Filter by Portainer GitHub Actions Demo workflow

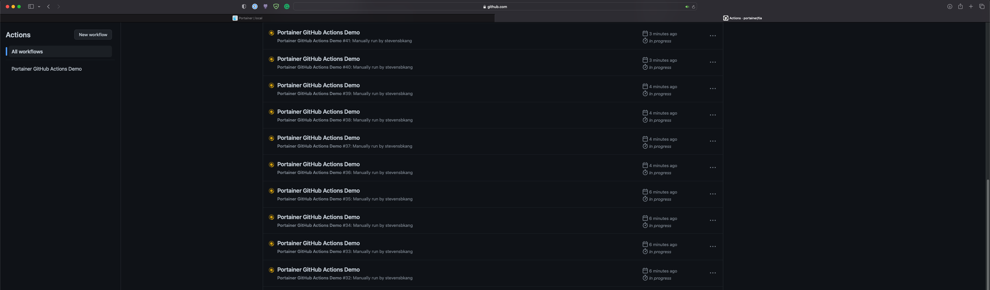click(x=47, y=69)
